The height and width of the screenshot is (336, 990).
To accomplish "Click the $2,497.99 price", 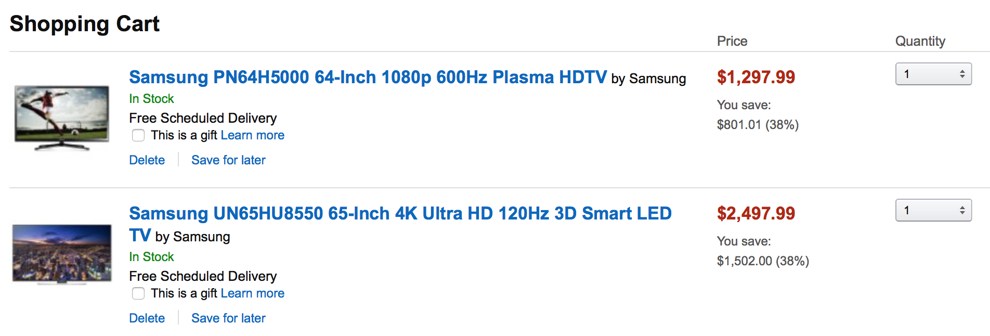I will (x=755, y=214).
